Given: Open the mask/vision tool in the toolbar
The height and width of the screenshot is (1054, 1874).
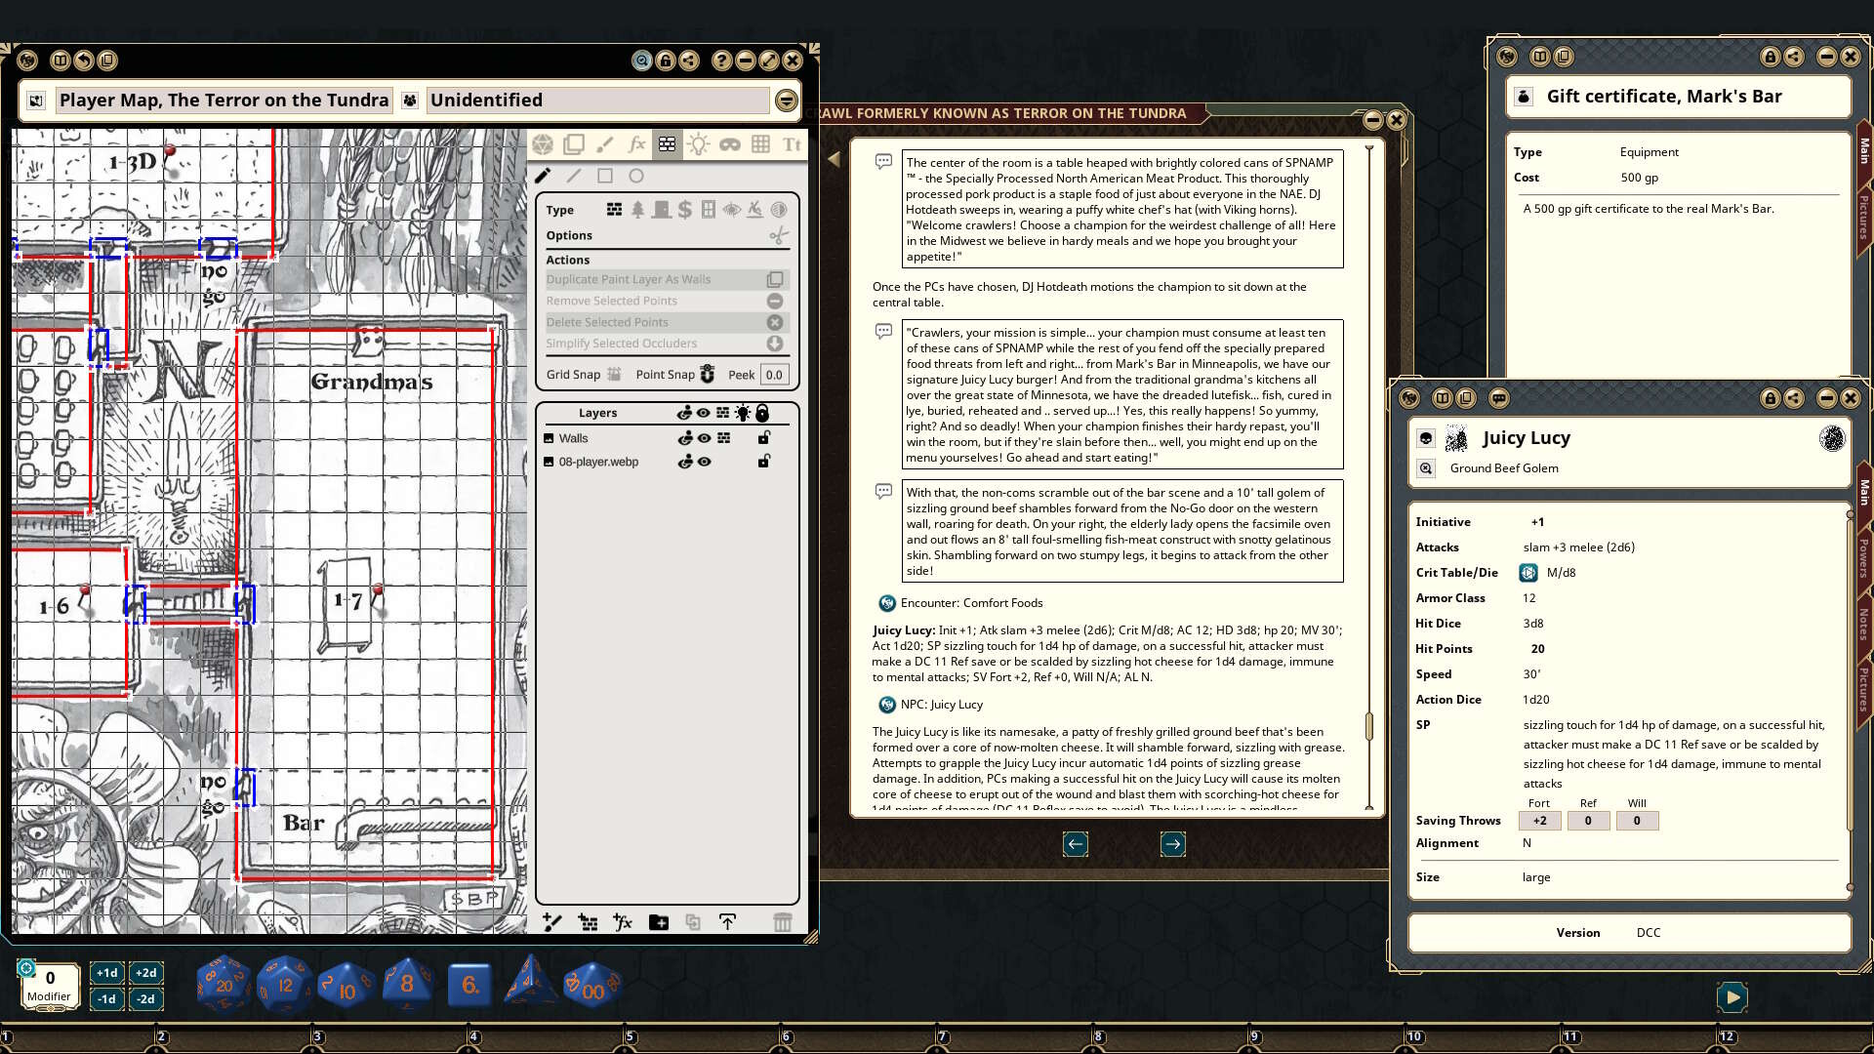Looking at the screenshot, I should click(x=732, y=144).
